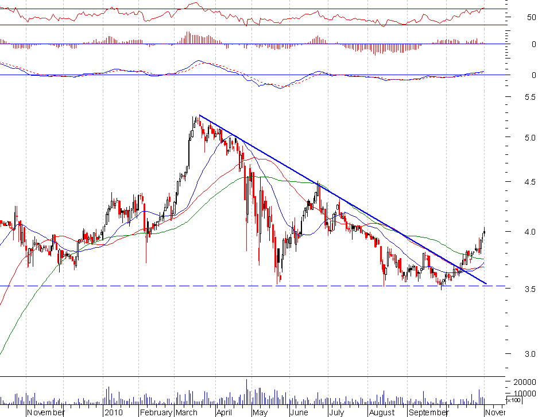Viewport: 538px width, 417px height.
Task: Select the 10000 volume axis label
Action: (525, 393)
